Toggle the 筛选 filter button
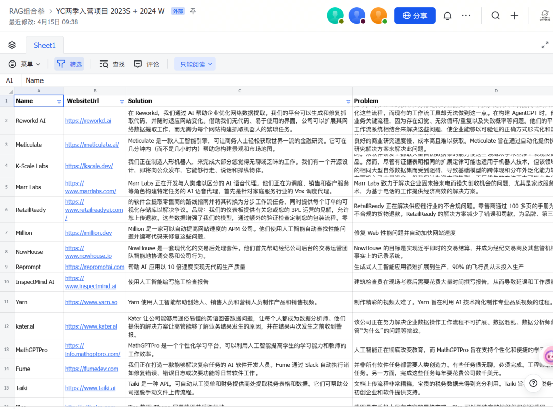Image resolution: width=553 pixels, height=409 pixels. point(70,64)
